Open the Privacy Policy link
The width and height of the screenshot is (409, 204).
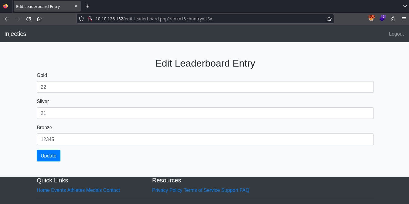pos(167,190)
